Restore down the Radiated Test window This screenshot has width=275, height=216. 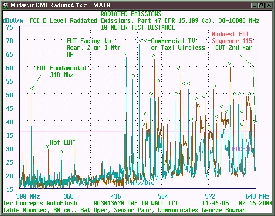(261, 5)
